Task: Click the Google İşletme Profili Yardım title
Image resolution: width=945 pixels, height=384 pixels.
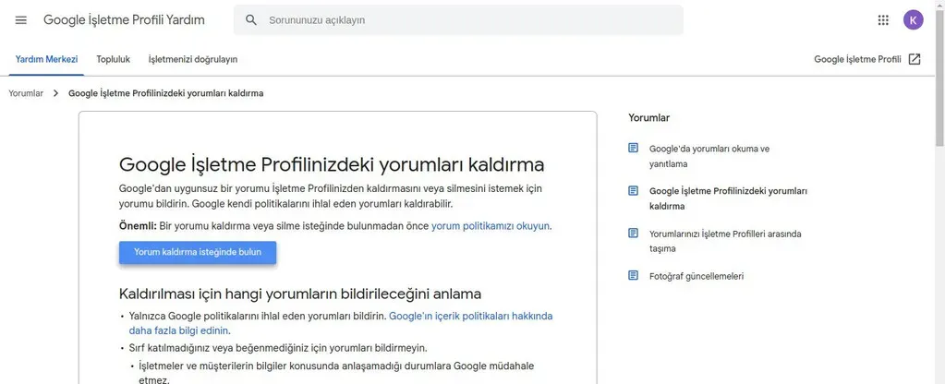Action: pyautogui.click(x=124, y=20)
